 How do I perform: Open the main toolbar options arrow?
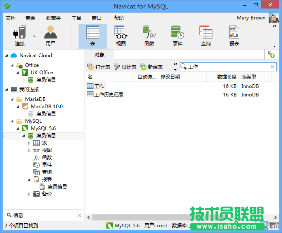(x=274, y=46)
